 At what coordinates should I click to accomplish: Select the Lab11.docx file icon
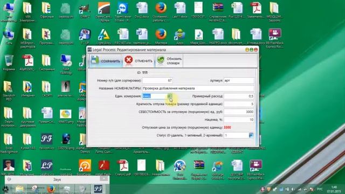[x=180, y=11]
